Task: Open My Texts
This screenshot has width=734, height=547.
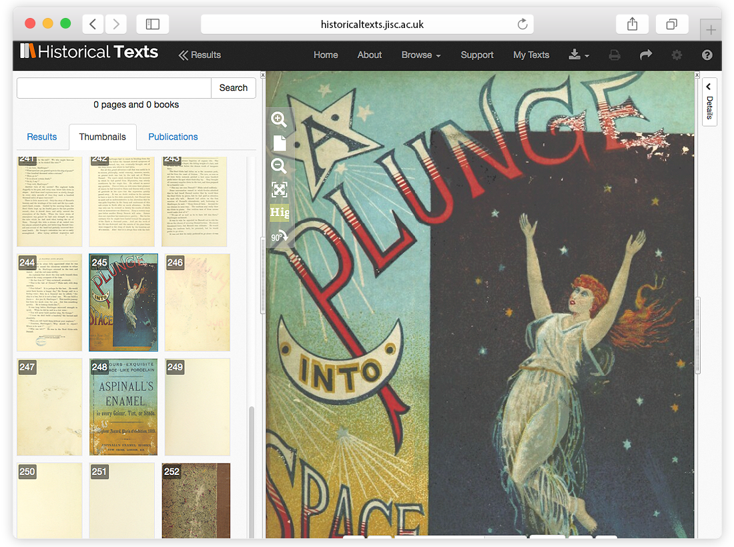Action: (x=531, y=55)
